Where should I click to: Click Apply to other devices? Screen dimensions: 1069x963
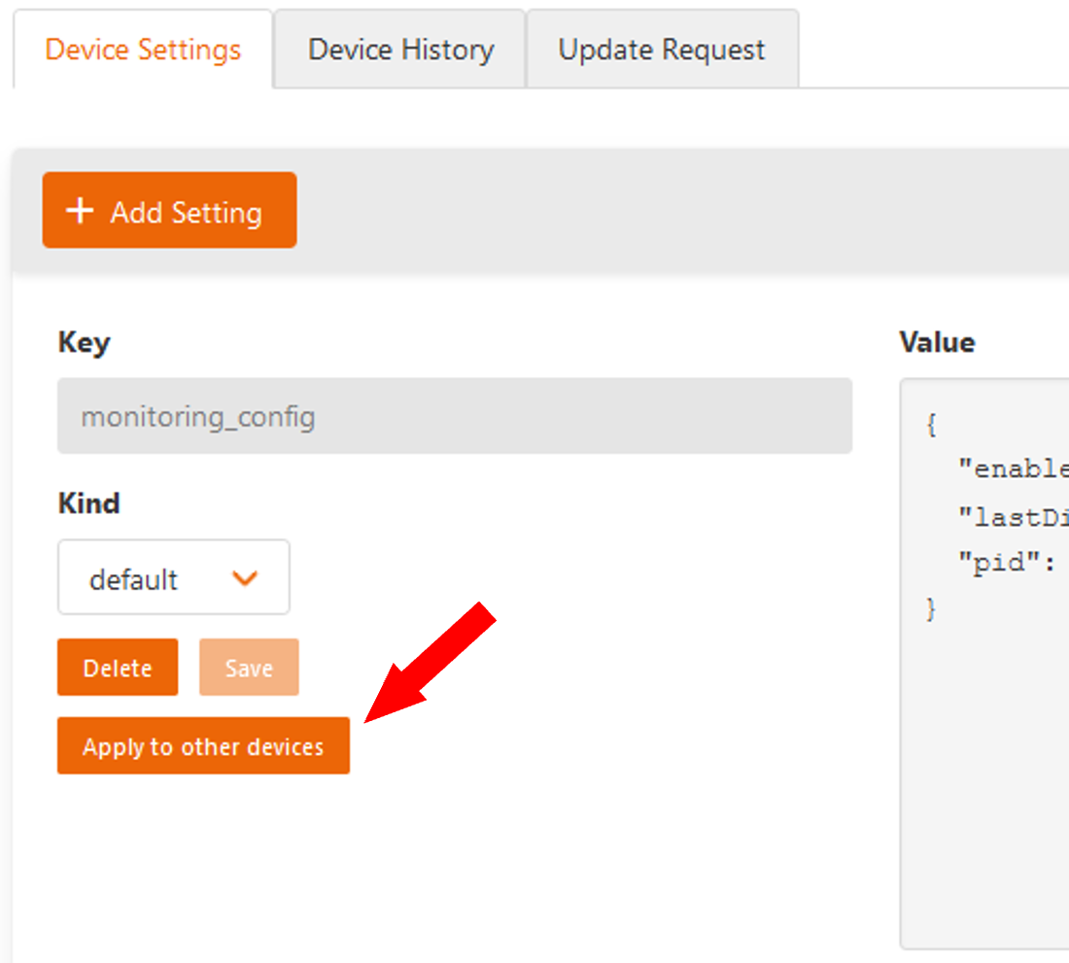[202, 745]
